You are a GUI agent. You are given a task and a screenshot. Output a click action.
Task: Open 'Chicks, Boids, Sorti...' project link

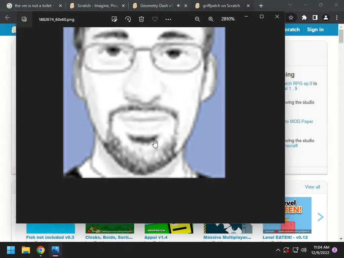(109, 238)
